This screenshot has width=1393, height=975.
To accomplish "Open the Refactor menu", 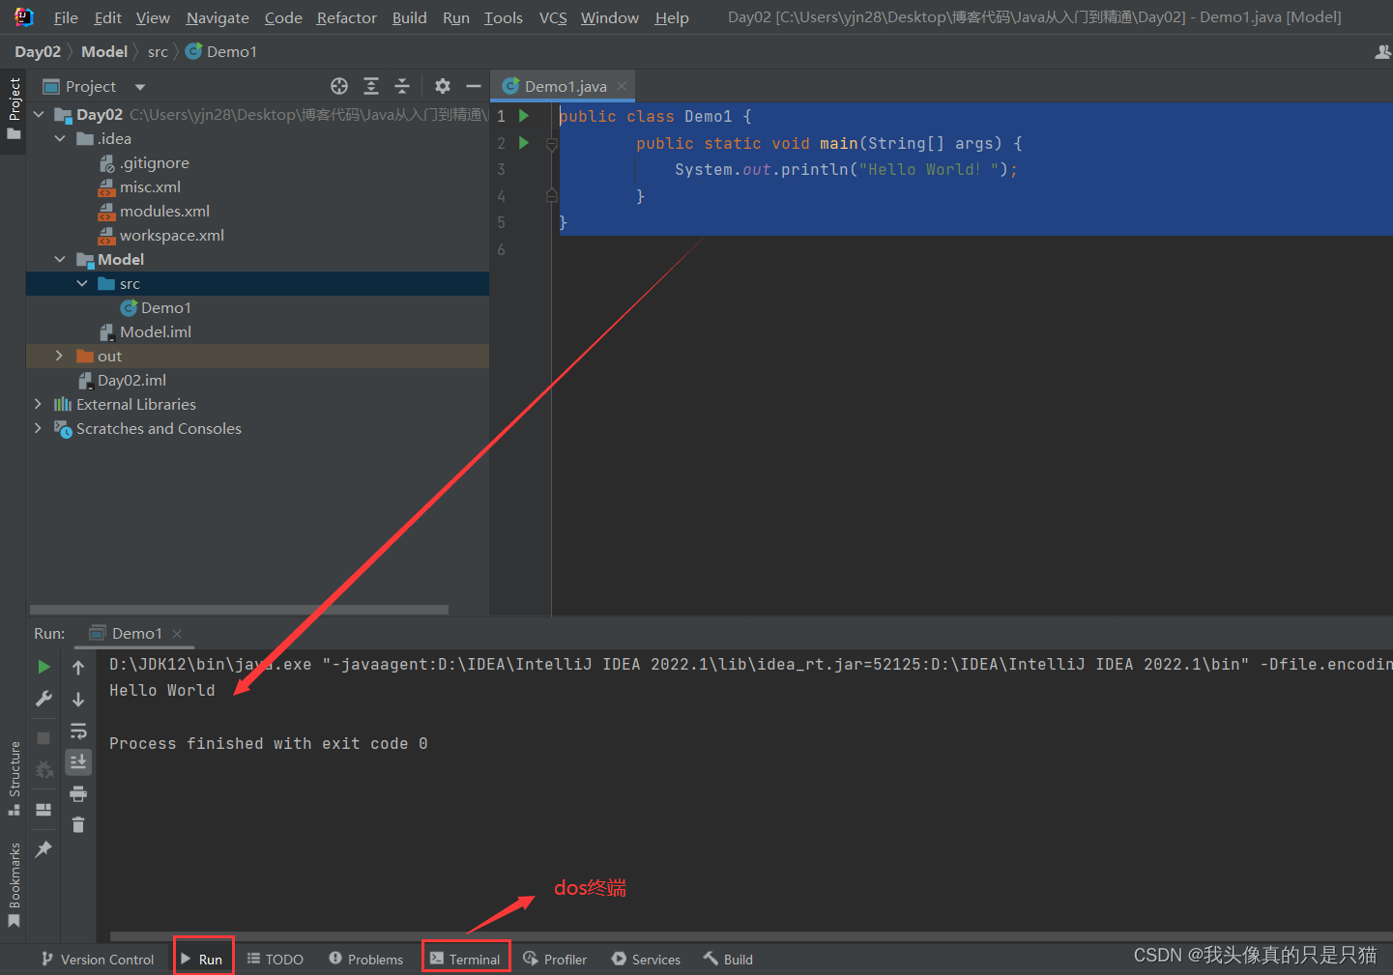I will 346,17.
